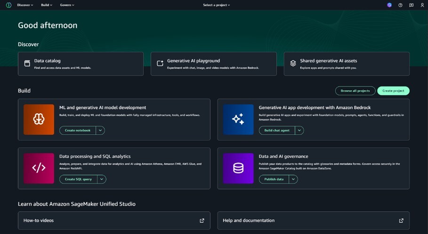Click the Create project button

click(393, 91)
